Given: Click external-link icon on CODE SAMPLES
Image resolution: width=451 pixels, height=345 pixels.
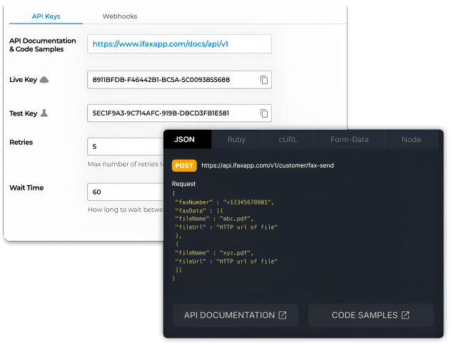Looking at the screenshot, I should click(x=405, y=315).
